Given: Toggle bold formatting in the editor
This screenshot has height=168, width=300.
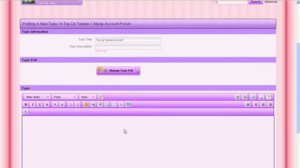Looking at the screenshot, I should (x=26, y=105).
